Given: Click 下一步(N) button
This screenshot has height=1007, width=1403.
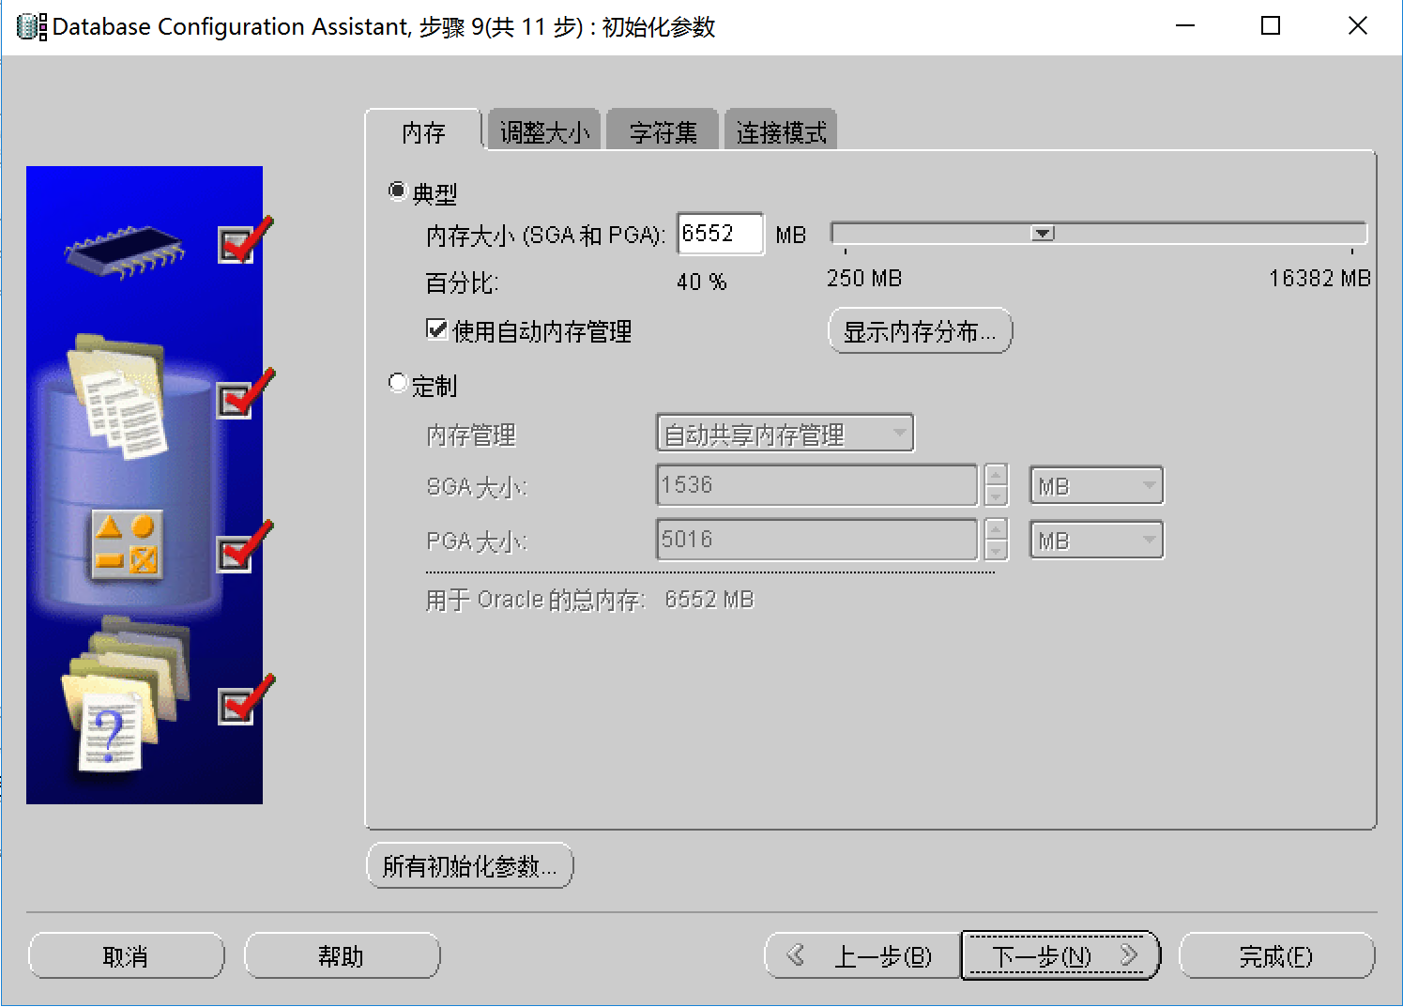Looking at the screenshot, I should coord(1060,956).
